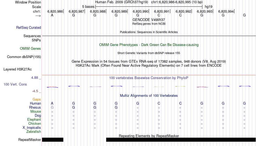Select the X_tropicalis species label
Screen dimensions: 256x146
tap(32, 128)
